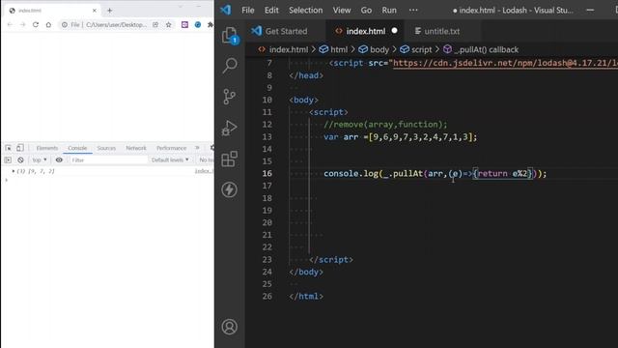Show more menus with the ellipsis
Viewport: 618px width, 348px height.
(413, 11)
